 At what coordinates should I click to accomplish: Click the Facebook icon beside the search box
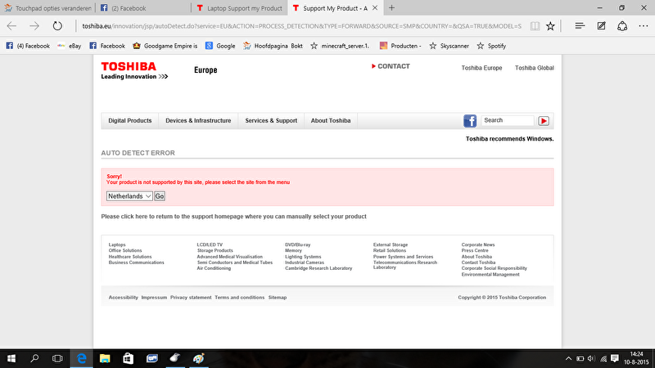coord(470,121)
